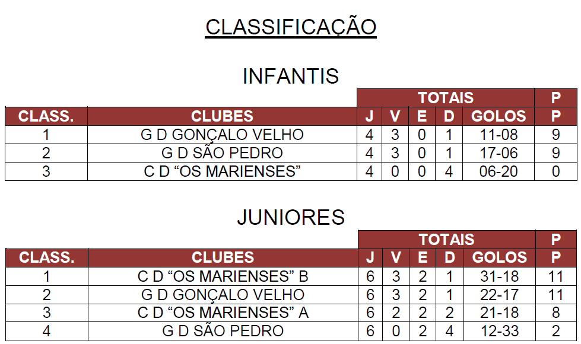Click the Infantis CLUBES column header
This screenshot has height=344, width=581.
222,116
